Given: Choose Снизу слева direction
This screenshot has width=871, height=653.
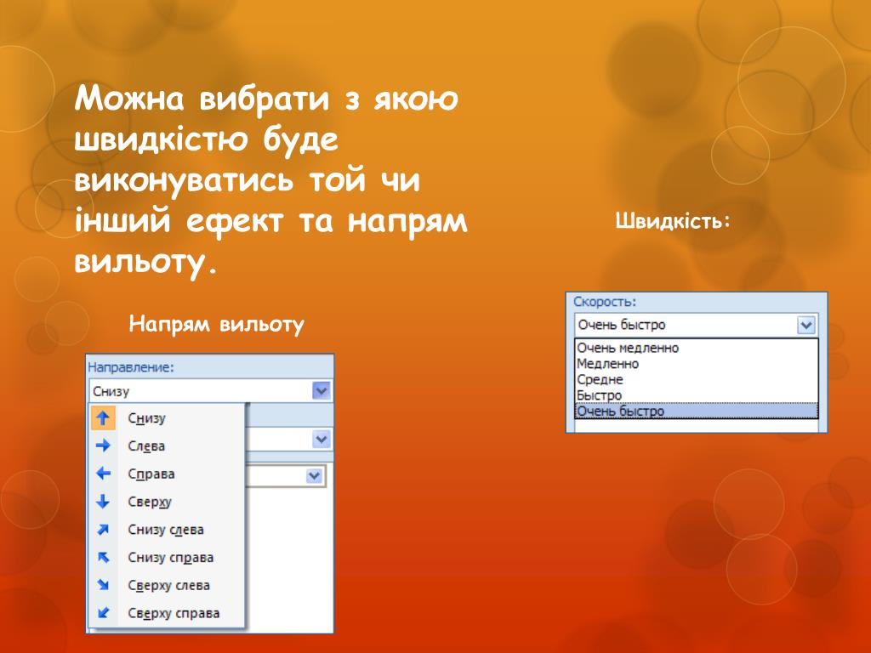Looking at the screenshot, I should point(166,529).
